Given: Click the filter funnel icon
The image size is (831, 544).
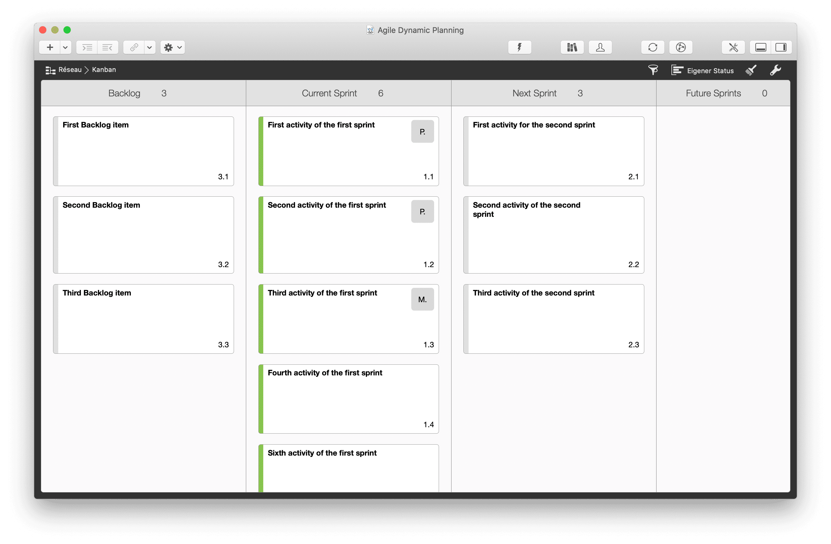Looking at the screenshot, I should pos(653,70).
